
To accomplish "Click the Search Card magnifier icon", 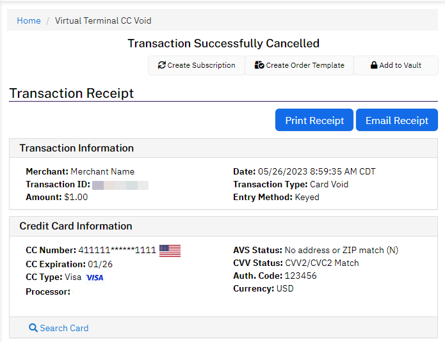I will [x=33, y=328].
